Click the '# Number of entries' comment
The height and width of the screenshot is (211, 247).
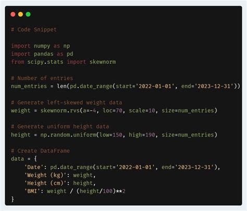(42, 78)
